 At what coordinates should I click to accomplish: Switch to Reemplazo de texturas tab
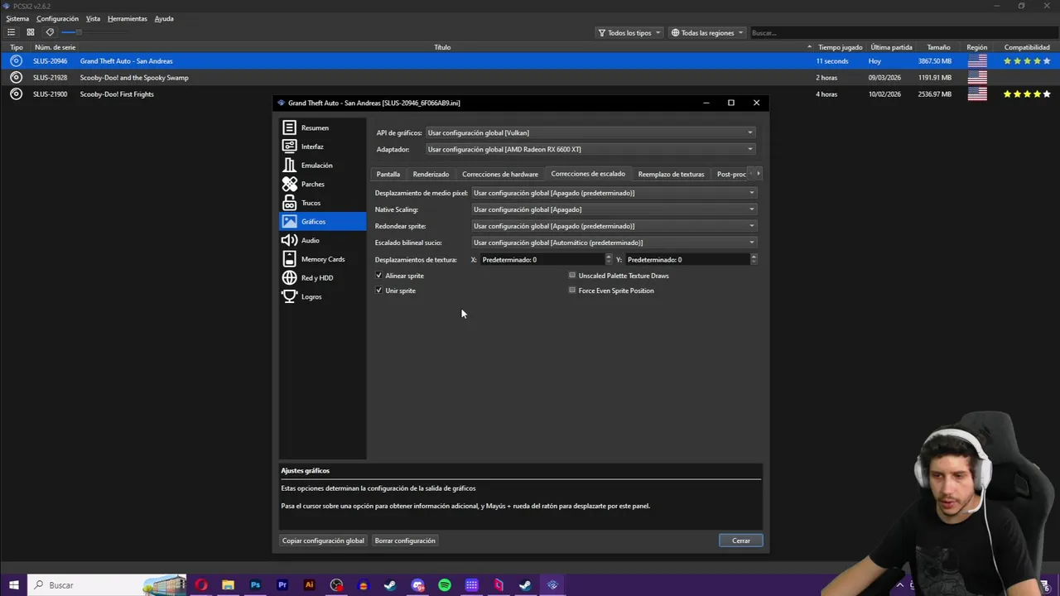pos(671,174)
